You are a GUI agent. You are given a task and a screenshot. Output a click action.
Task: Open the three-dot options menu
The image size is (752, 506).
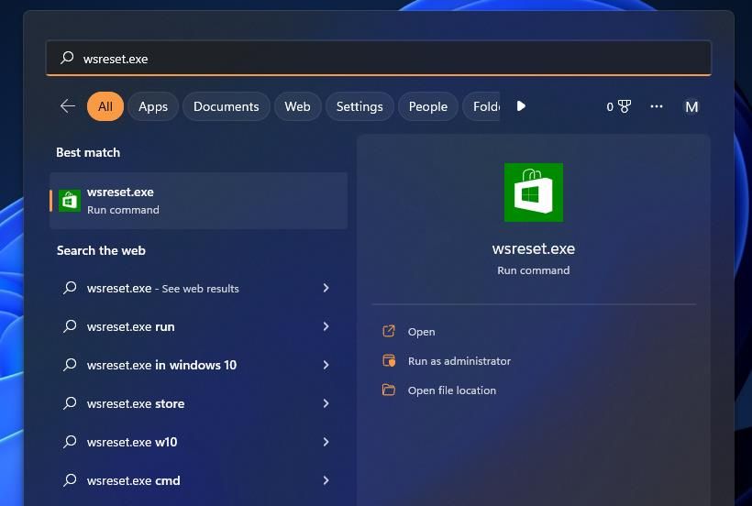coord(657,106)
